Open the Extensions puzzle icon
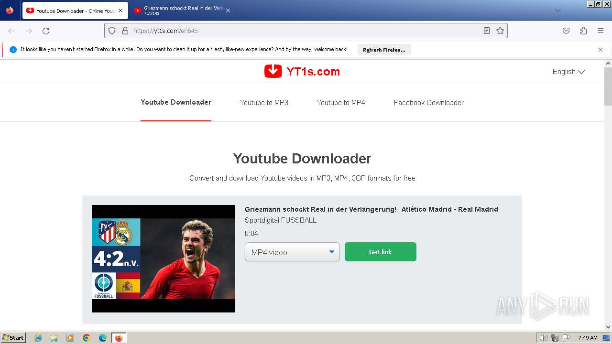 point(583,31)
